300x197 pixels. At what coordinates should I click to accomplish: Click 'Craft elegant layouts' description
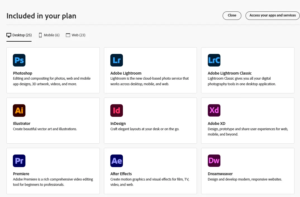point(145,129)
